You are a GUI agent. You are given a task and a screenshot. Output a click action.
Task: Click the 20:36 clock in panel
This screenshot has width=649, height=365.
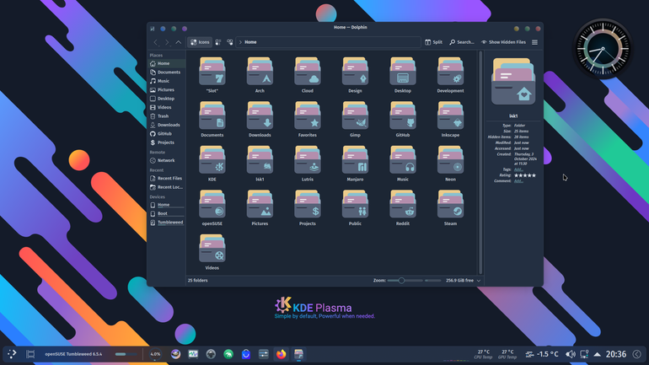616,354
